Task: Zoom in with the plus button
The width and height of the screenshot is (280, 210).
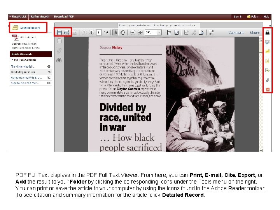Action: coord(140,33)
